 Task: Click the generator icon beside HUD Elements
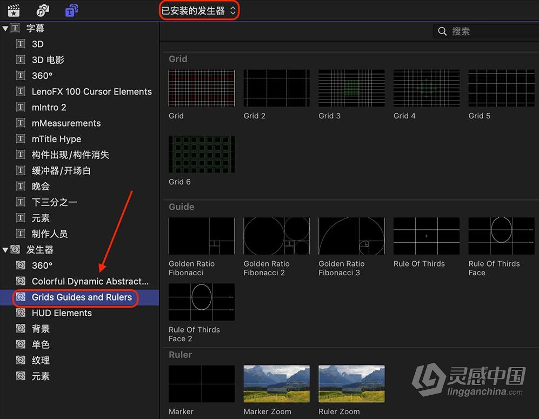tap(21, 312)
